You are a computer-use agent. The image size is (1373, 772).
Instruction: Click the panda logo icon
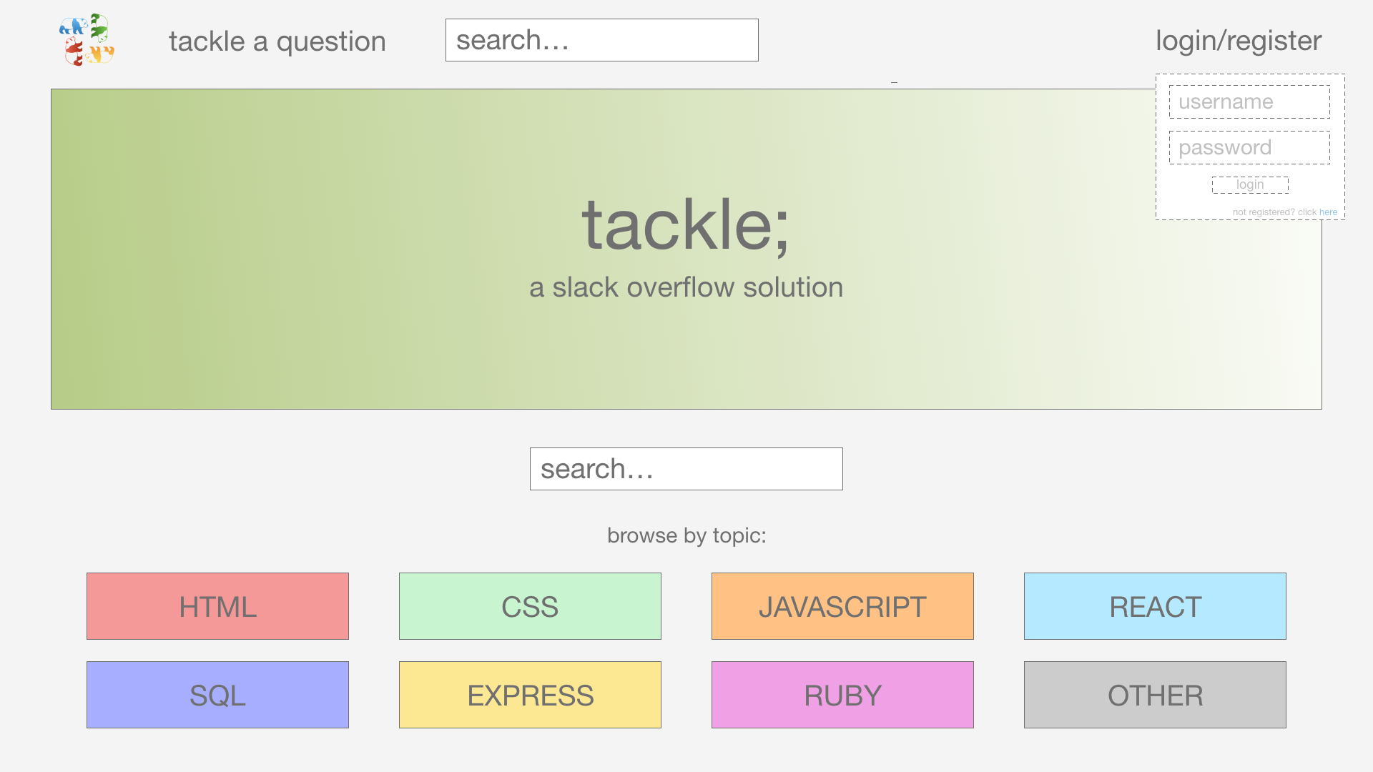pos(87,40)
